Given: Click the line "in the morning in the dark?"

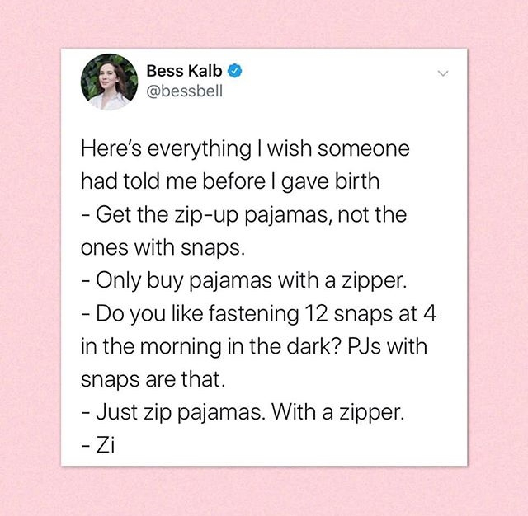Looking at the screenshot, I should [x=211, y=346].
